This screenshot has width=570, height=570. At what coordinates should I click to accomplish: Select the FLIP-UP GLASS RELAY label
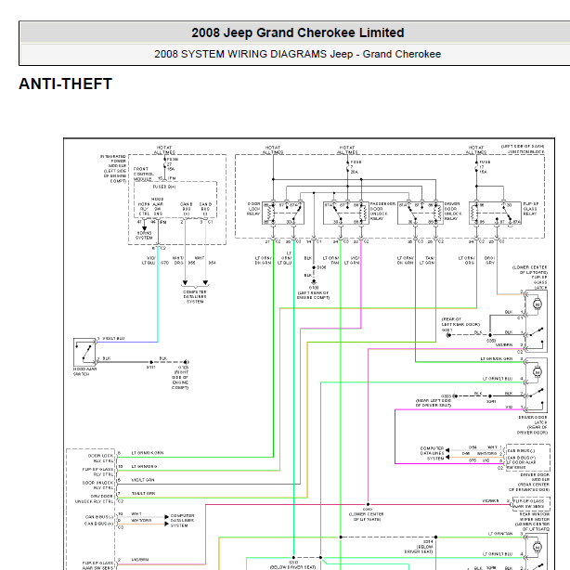tap(530, 209)
